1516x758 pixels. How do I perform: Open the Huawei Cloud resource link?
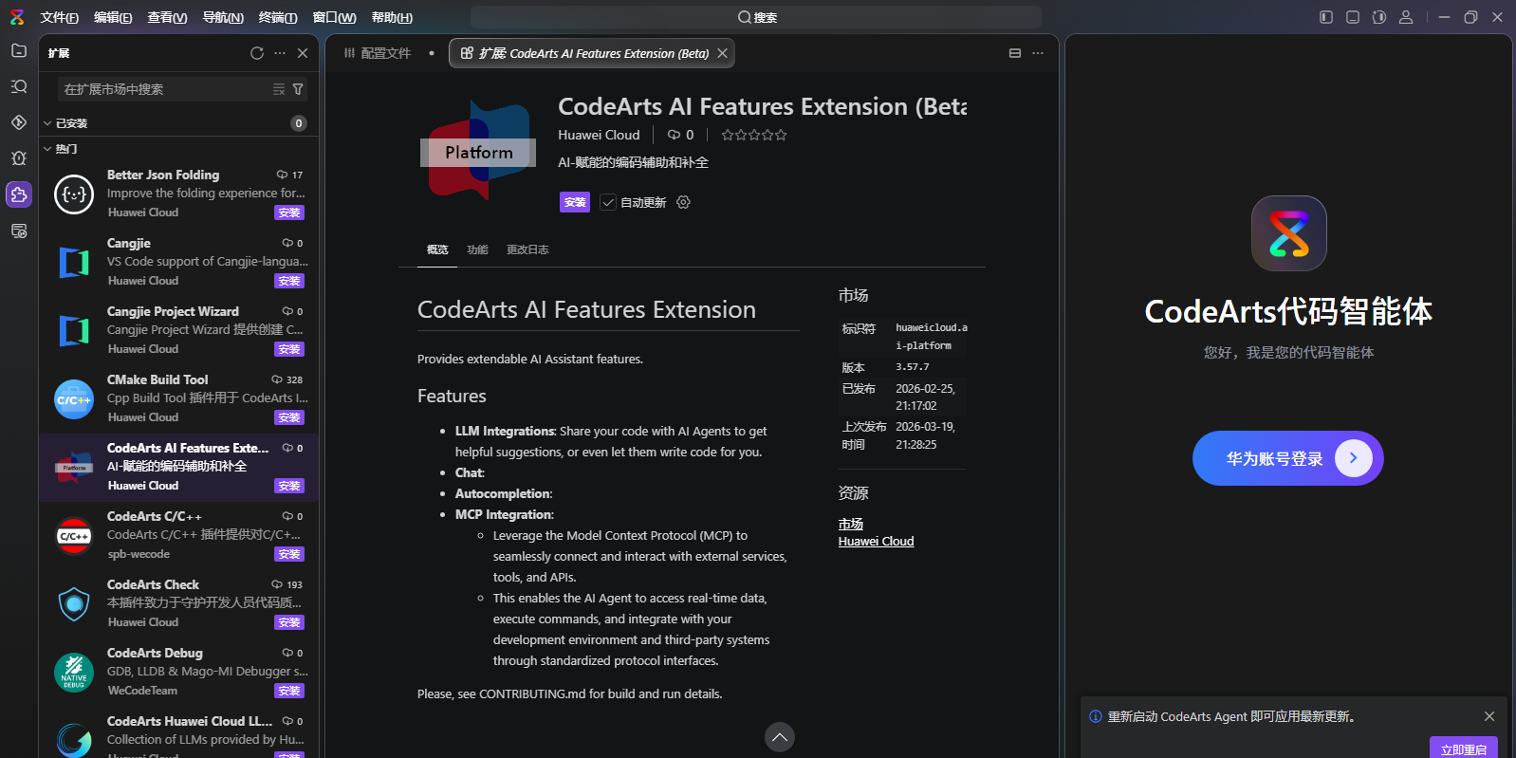tap(876, 542)
